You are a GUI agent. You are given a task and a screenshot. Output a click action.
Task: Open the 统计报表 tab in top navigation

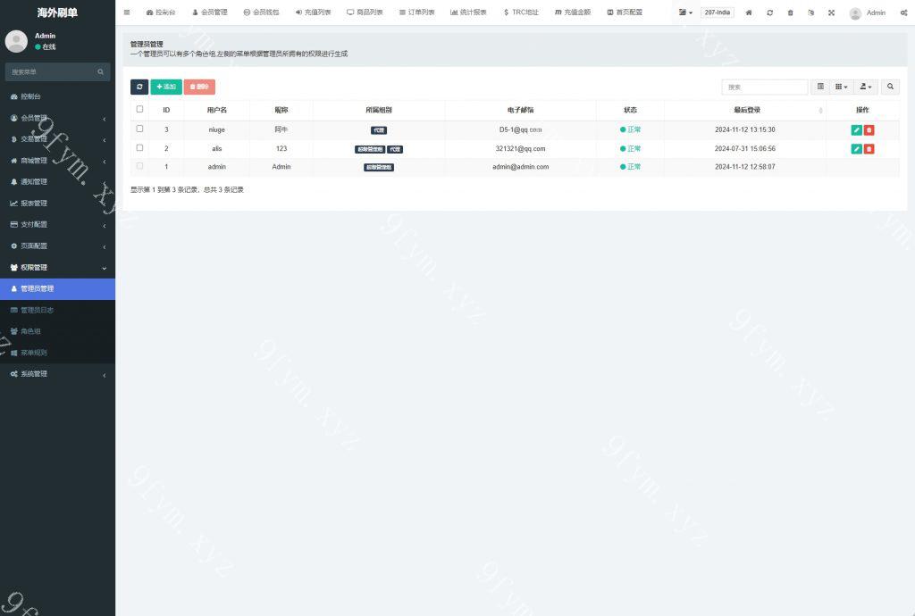[x=468, y=12]
